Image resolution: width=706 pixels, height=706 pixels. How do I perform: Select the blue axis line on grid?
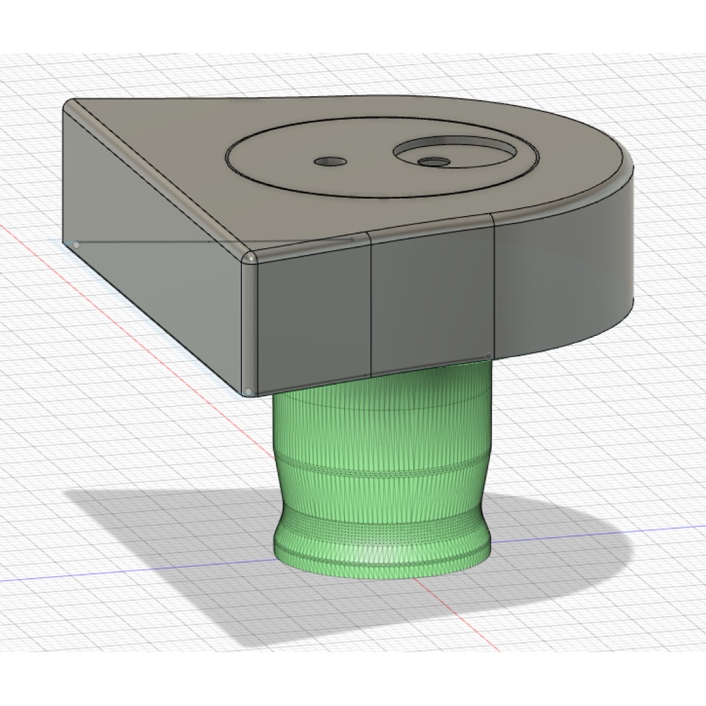[135, 570]
